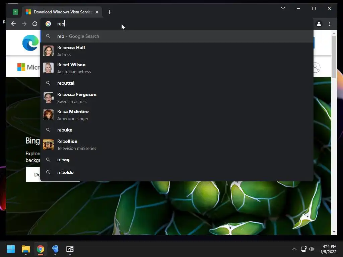
Task: Choose the Reba McEntire suggestion
Action: [x=177, y=115]
